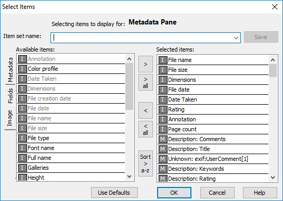
Task: Switch to the Fields vertical tab
Action: pos(10,96)
